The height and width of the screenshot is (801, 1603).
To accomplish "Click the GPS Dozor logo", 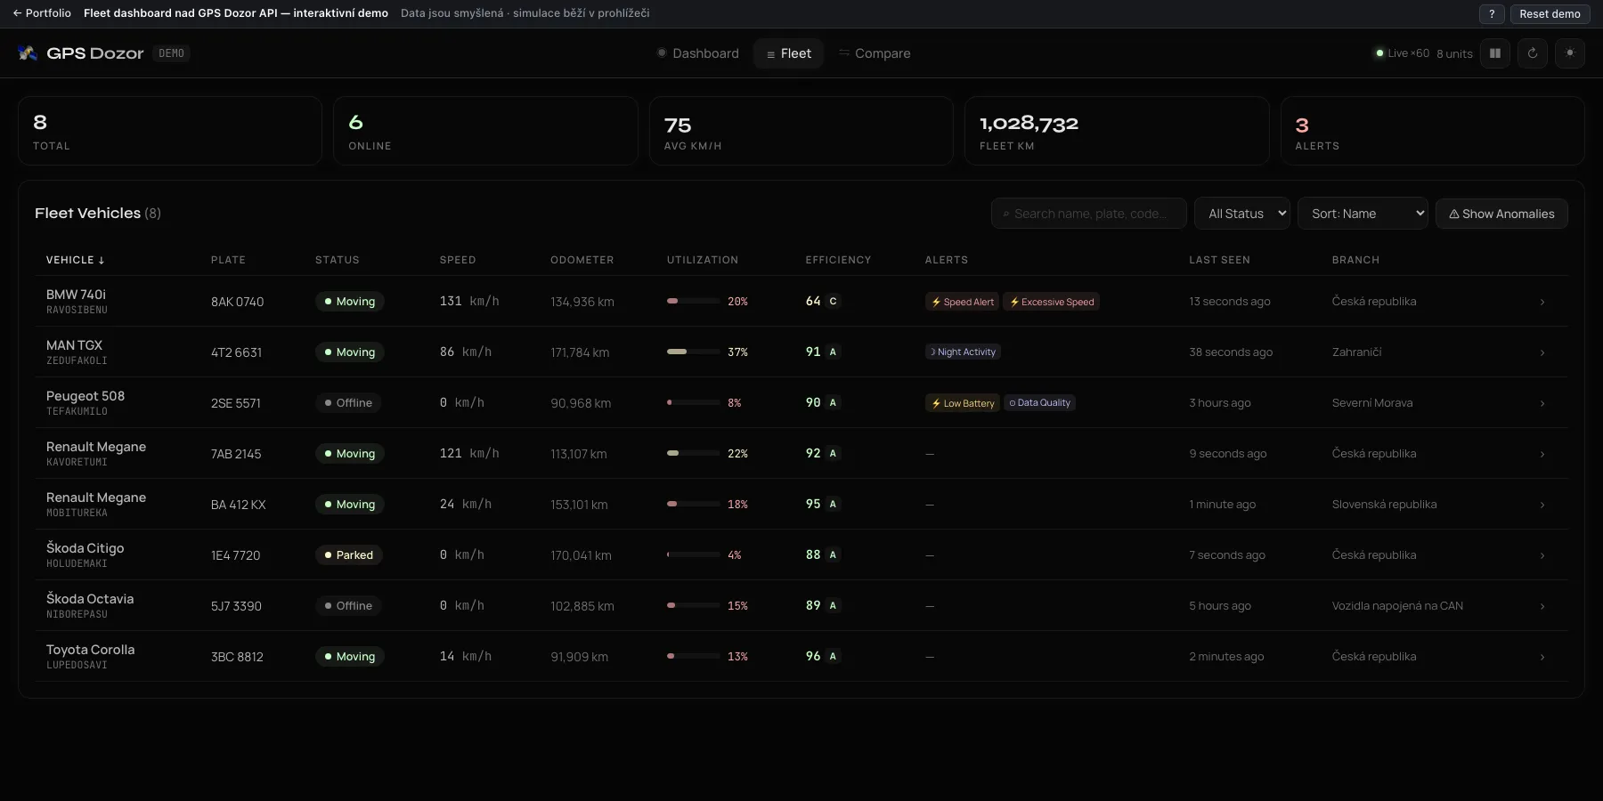I will pos(80,53).
